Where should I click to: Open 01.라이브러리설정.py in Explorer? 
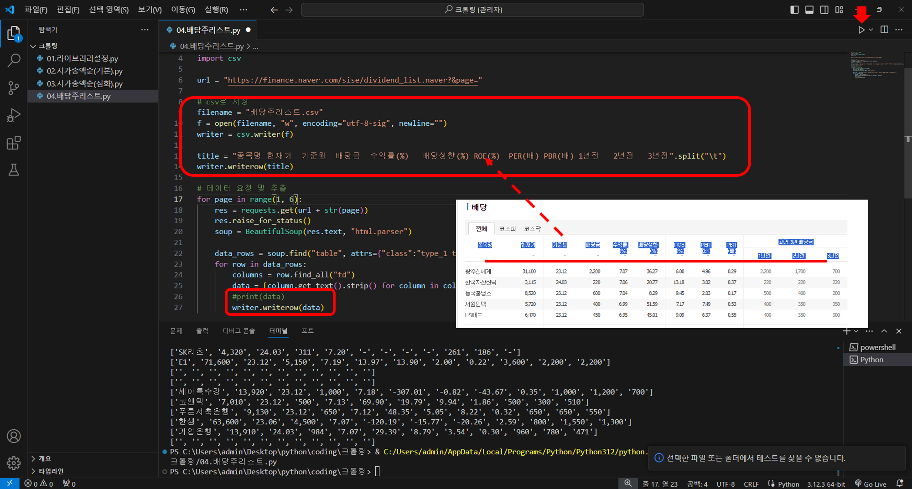pyautogui.click(x=83, y=58)
